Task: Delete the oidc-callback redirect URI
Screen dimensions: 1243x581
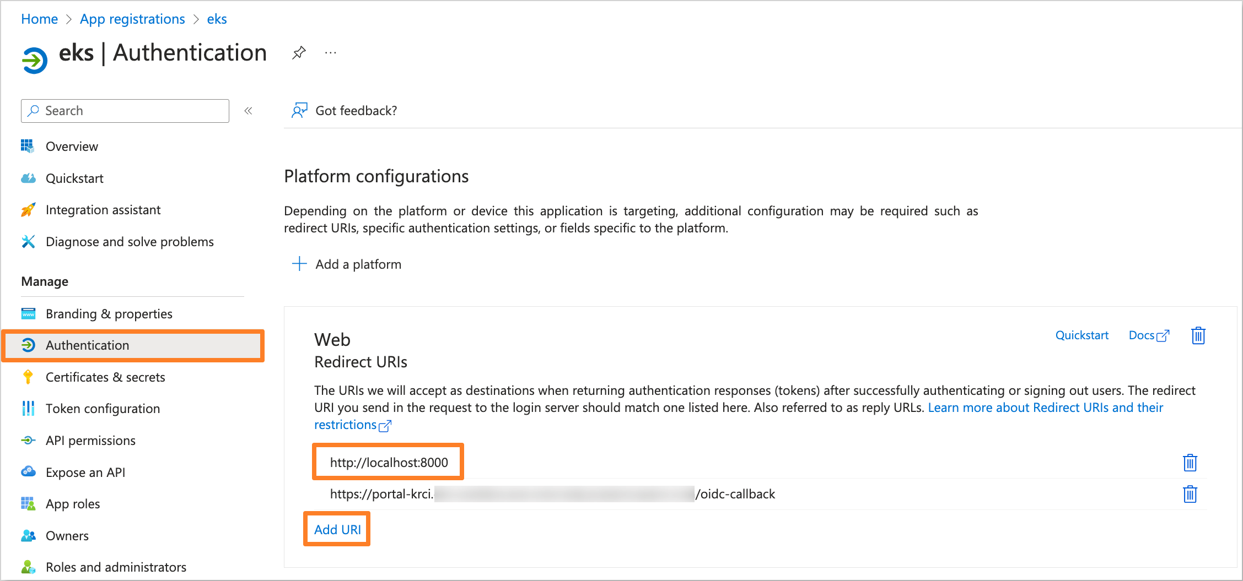Action: click(x=1190, y=494)
